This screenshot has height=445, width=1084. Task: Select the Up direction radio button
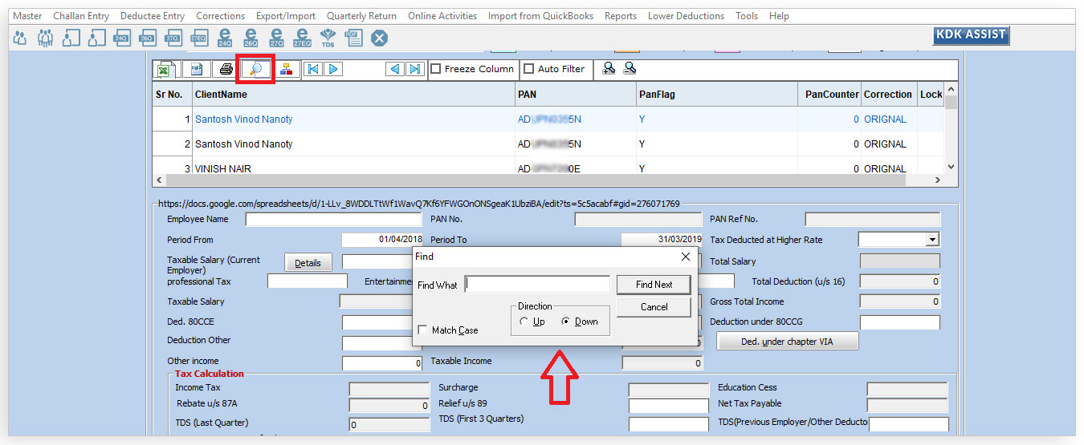(524, 322)
